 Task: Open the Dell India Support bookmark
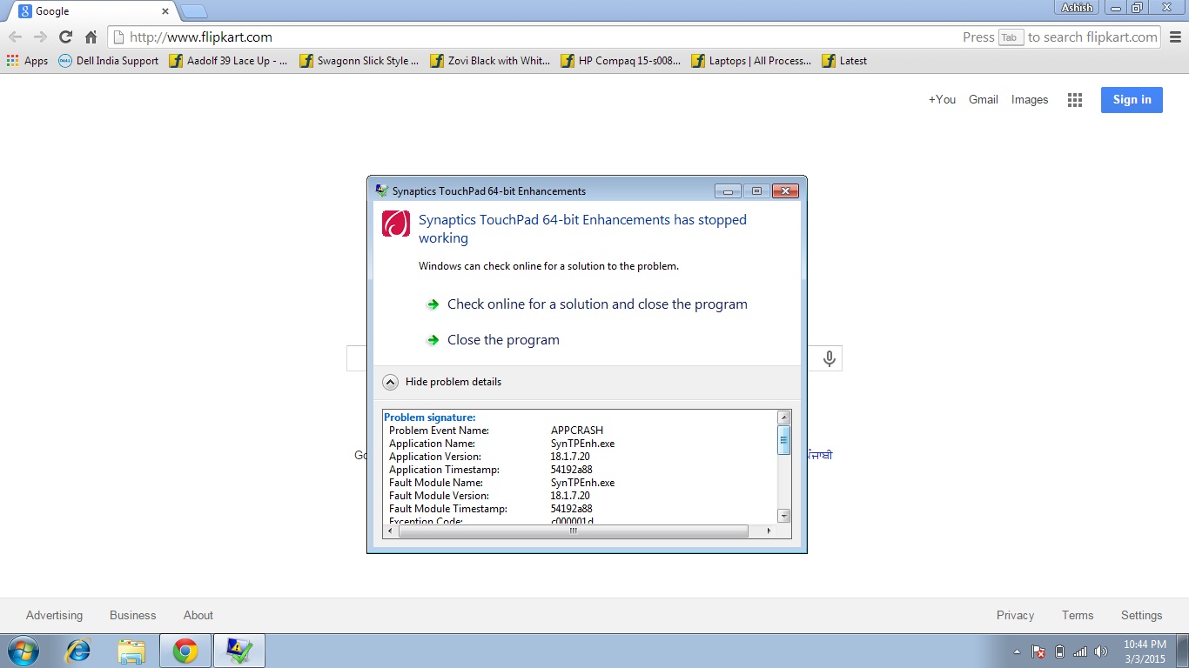click(x=108, y=61)
